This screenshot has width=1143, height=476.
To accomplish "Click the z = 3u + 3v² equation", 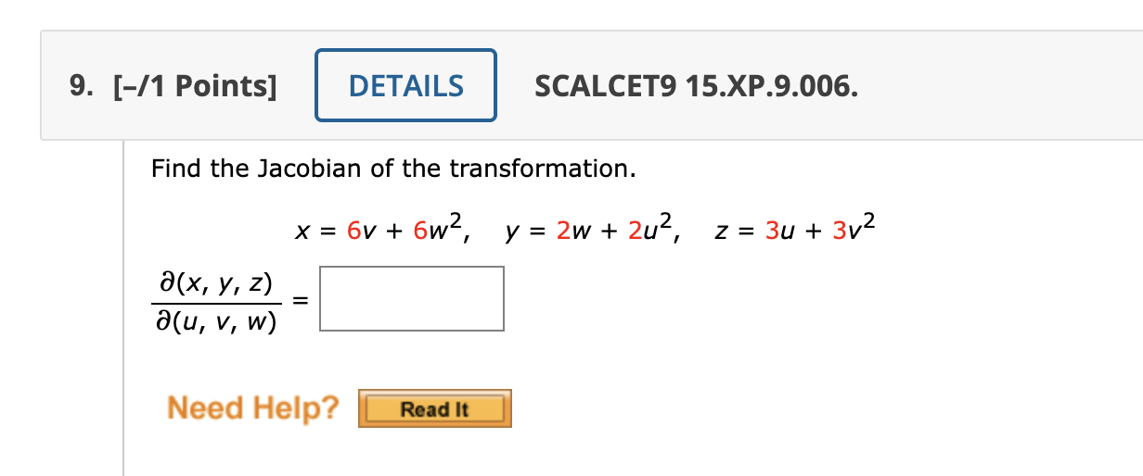I will pos(795,229).
